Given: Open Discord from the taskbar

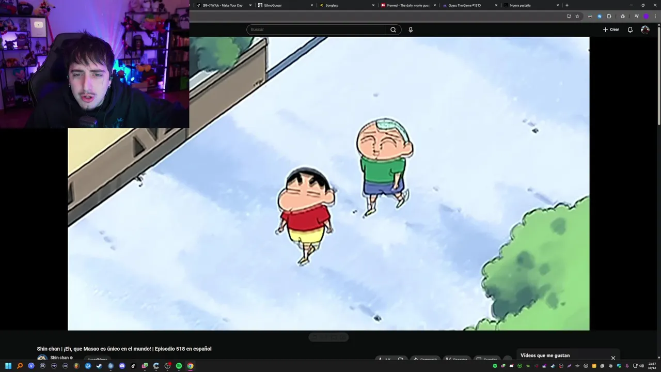Looking at the screenshot, I should coord(122,366).
